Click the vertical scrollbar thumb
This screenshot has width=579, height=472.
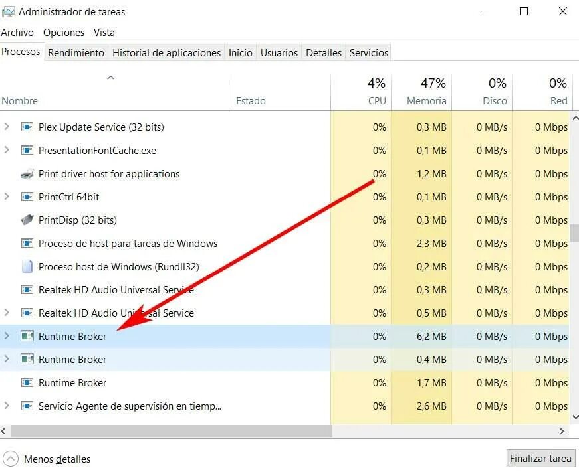coord(574,233)
